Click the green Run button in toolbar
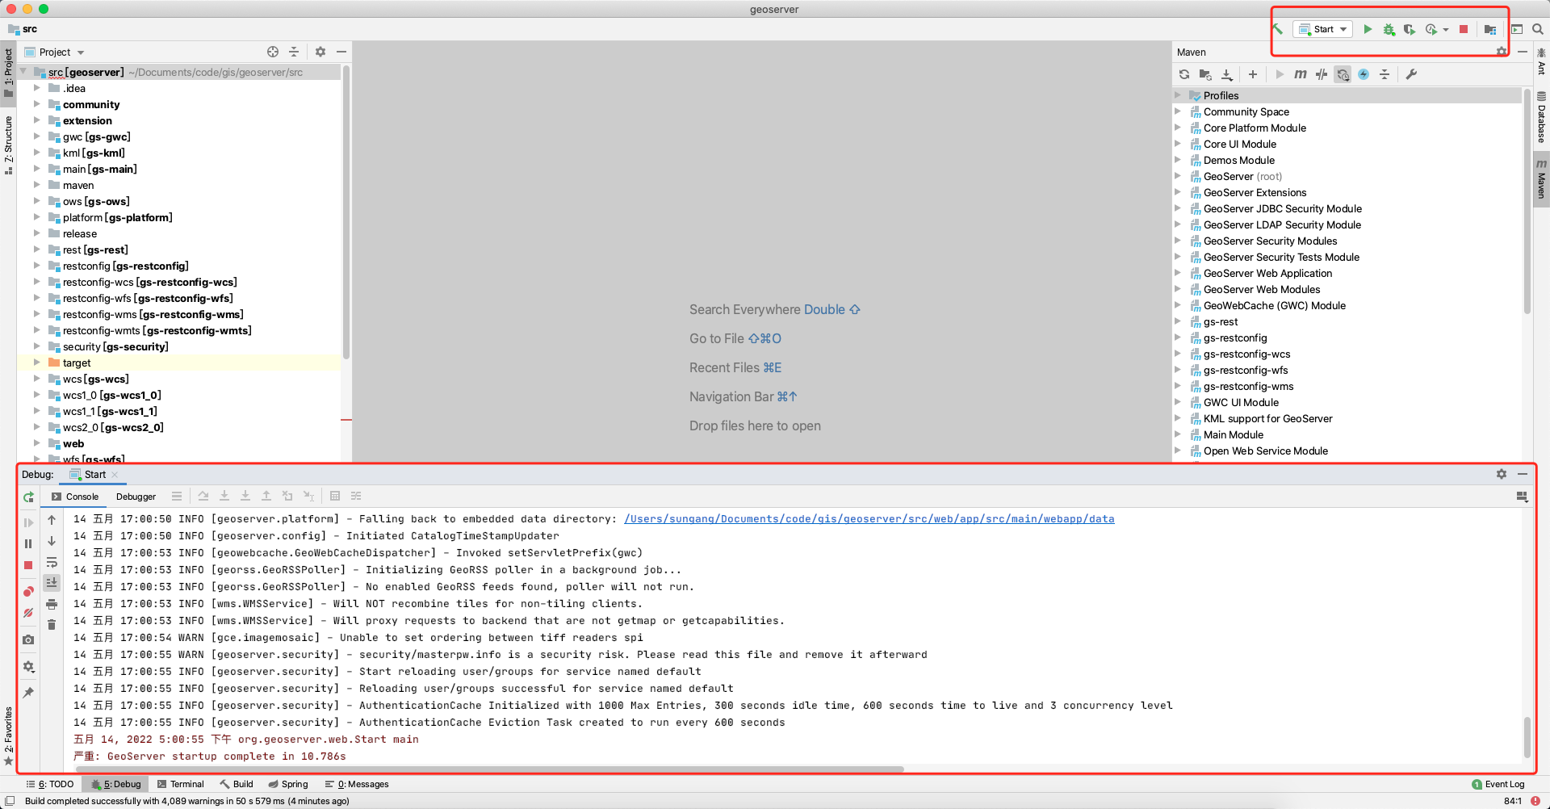The height and width of the screenshot is (809, 1550). pos(1368,29)
